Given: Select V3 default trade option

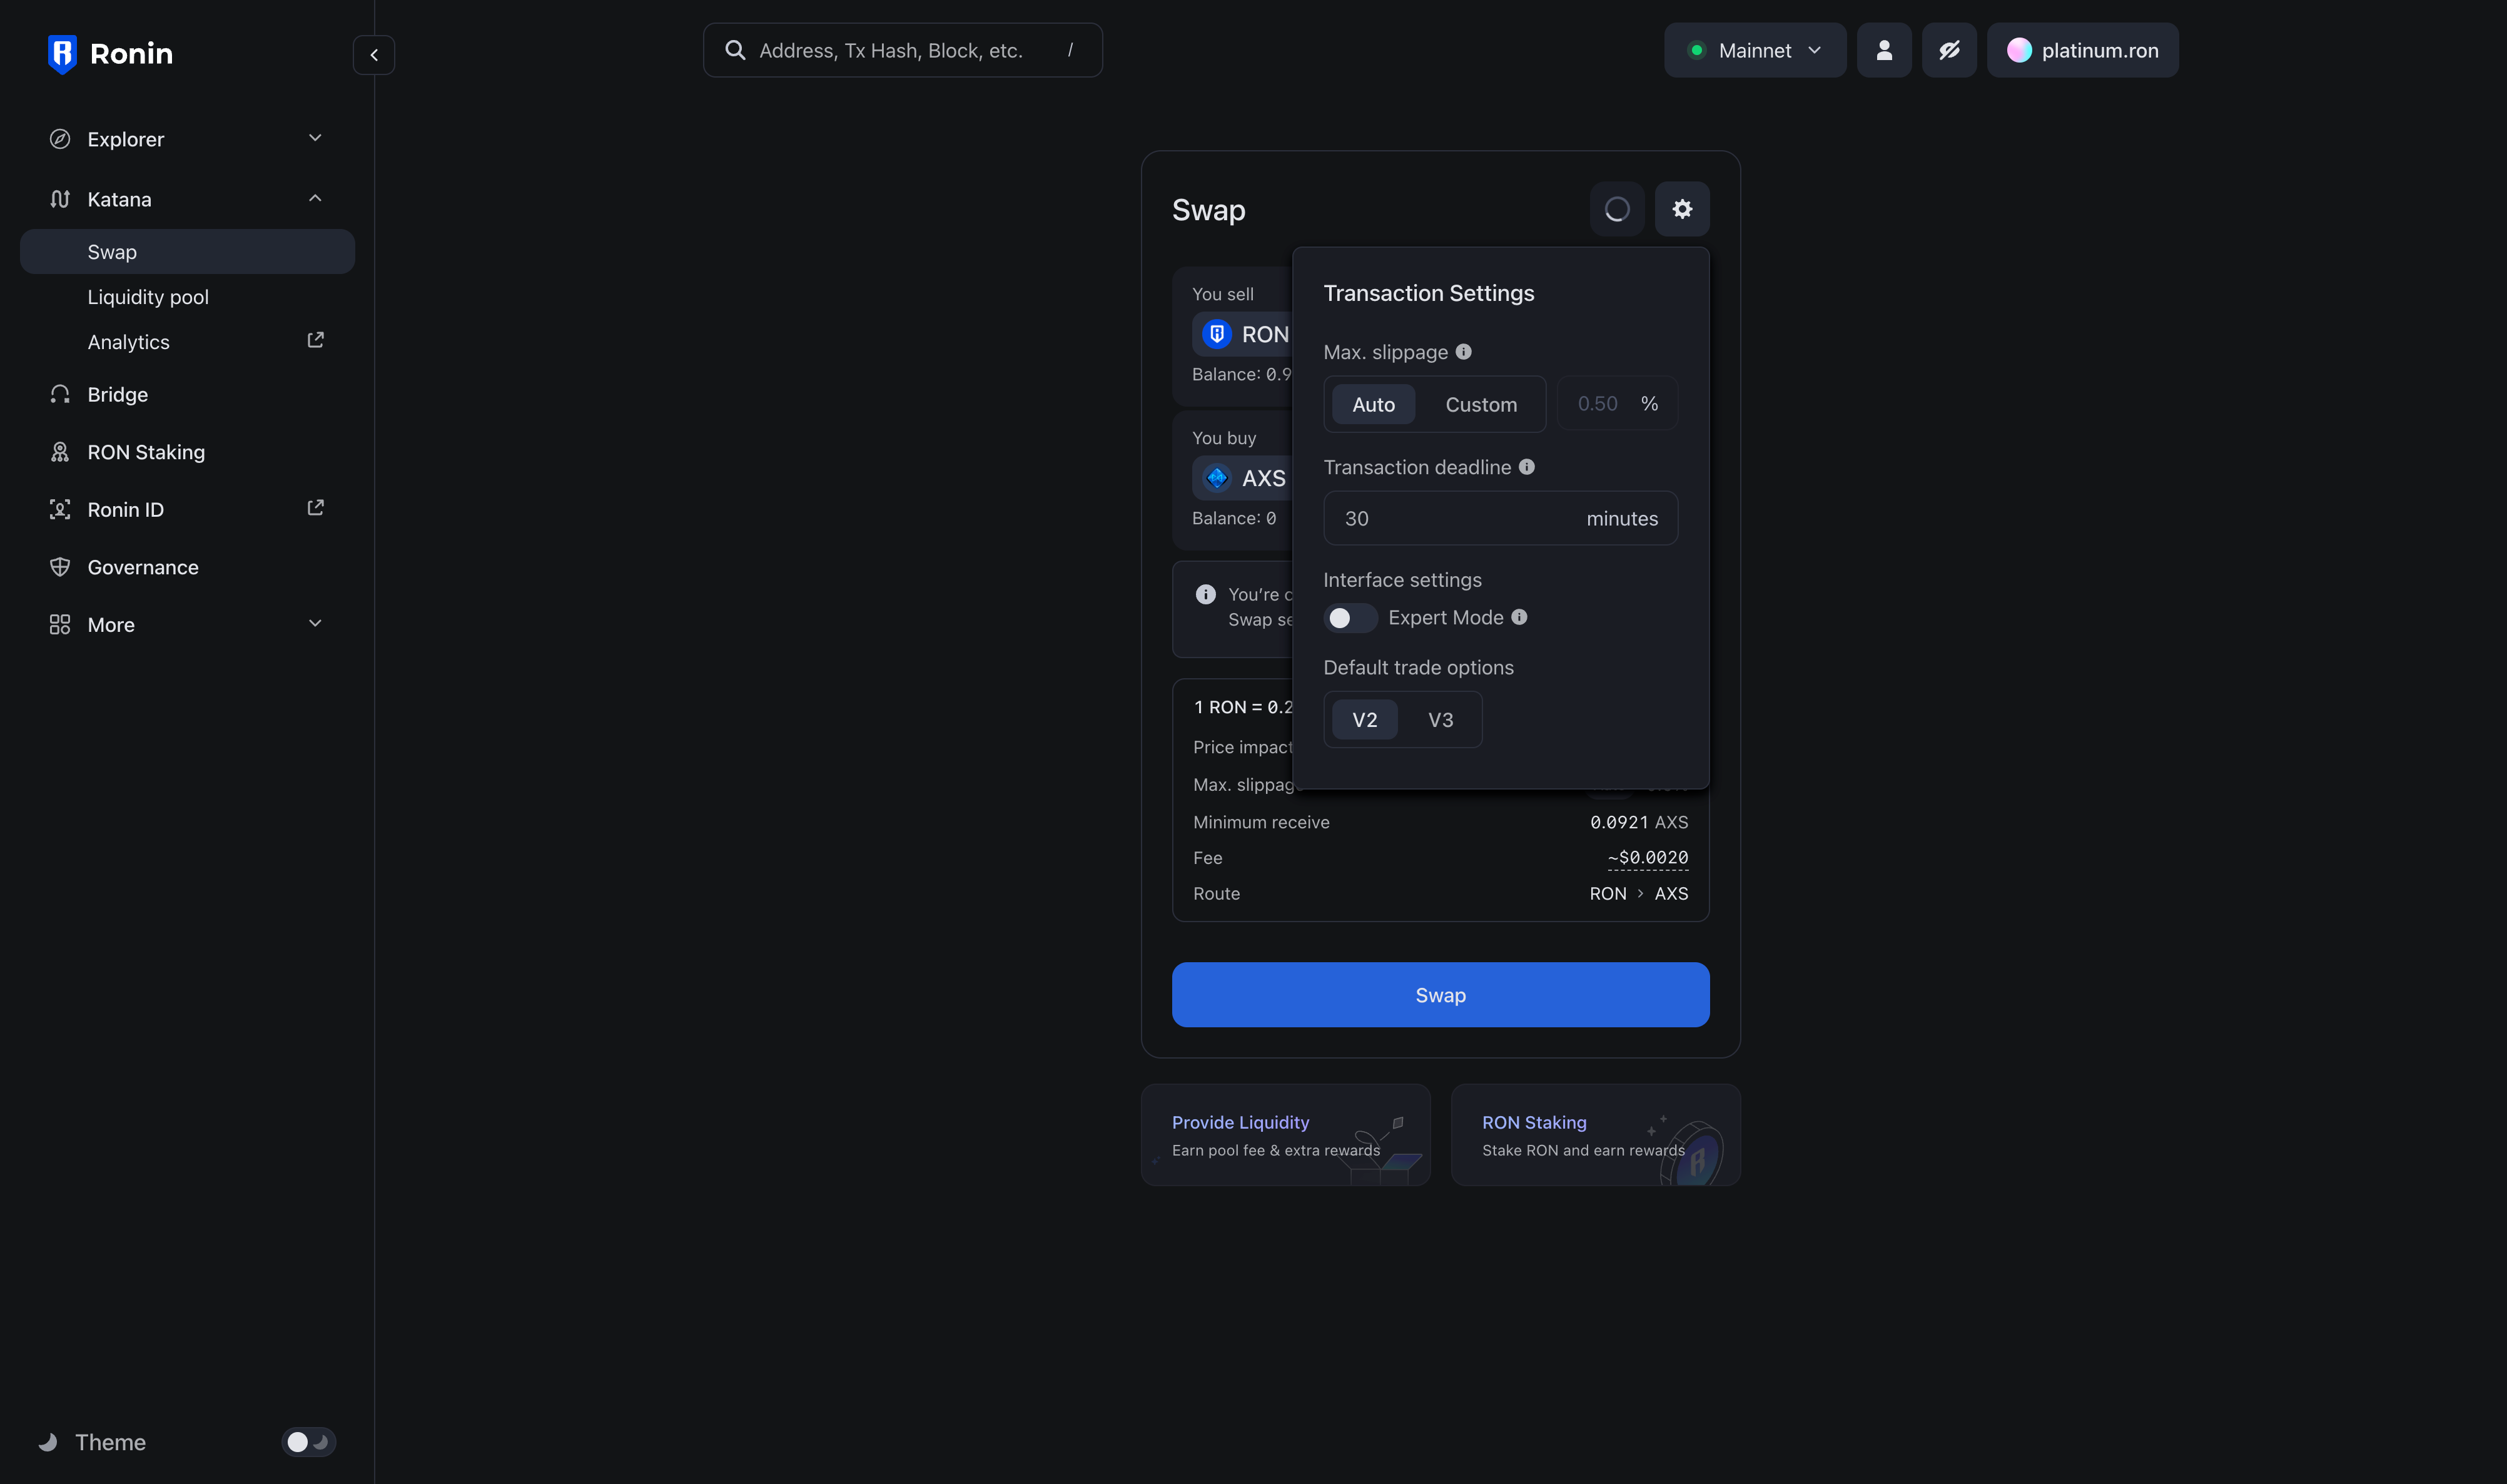Looking at the screenshot, I should (x=1441, y=719).
